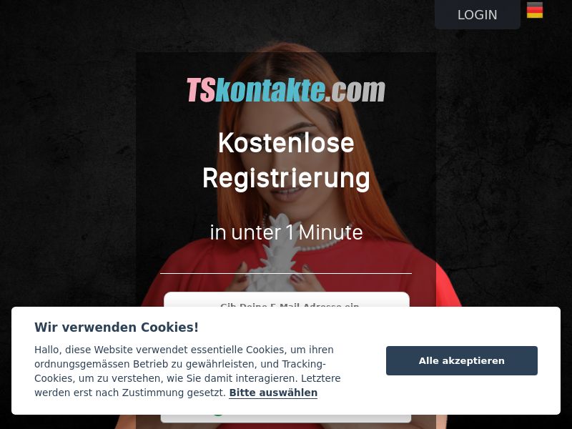572x429 pixels.
Task: Switch language via the German flag icon
Action: click(x=534, y=10)
